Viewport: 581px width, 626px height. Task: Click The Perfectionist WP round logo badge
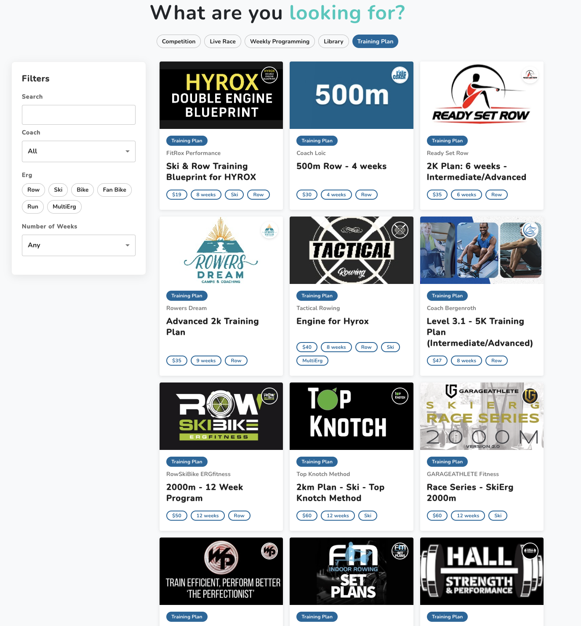(x=269, y=551)
